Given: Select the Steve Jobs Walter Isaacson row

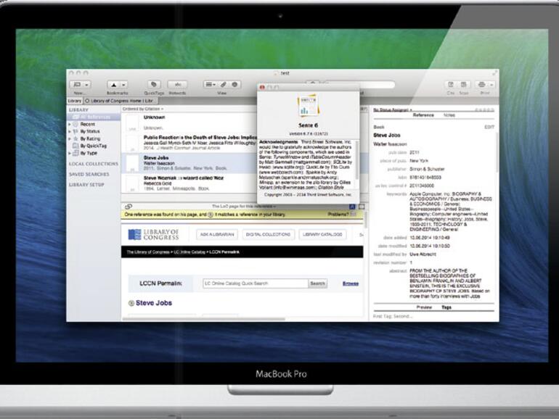Looking at the screenshot, I should click(x=189, y=162).
